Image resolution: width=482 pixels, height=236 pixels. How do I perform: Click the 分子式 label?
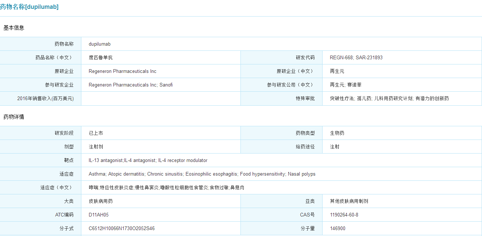pyautogui.click(x=67, y=228)
